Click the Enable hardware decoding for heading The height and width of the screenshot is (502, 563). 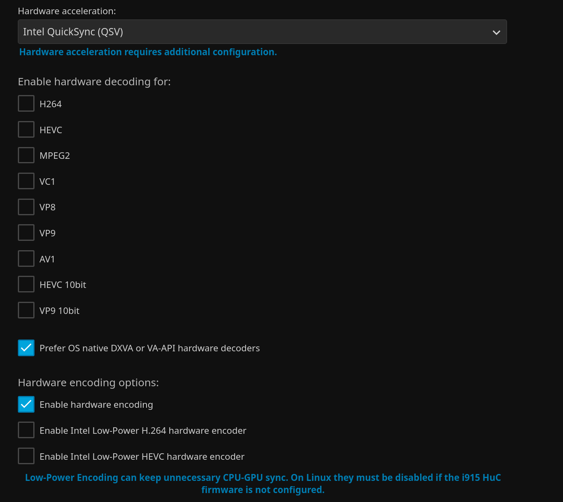(94, 82)
